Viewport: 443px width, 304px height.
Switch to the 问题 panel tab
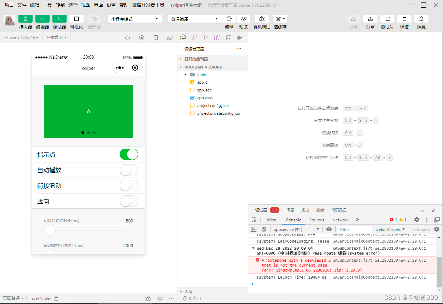290,210
